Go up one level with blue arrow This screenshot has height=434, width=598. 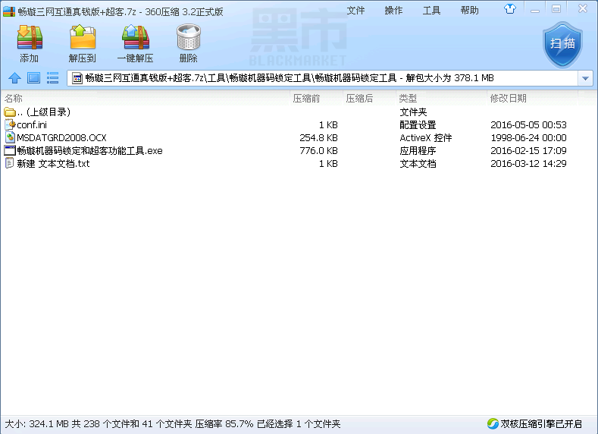click(14, 78)
